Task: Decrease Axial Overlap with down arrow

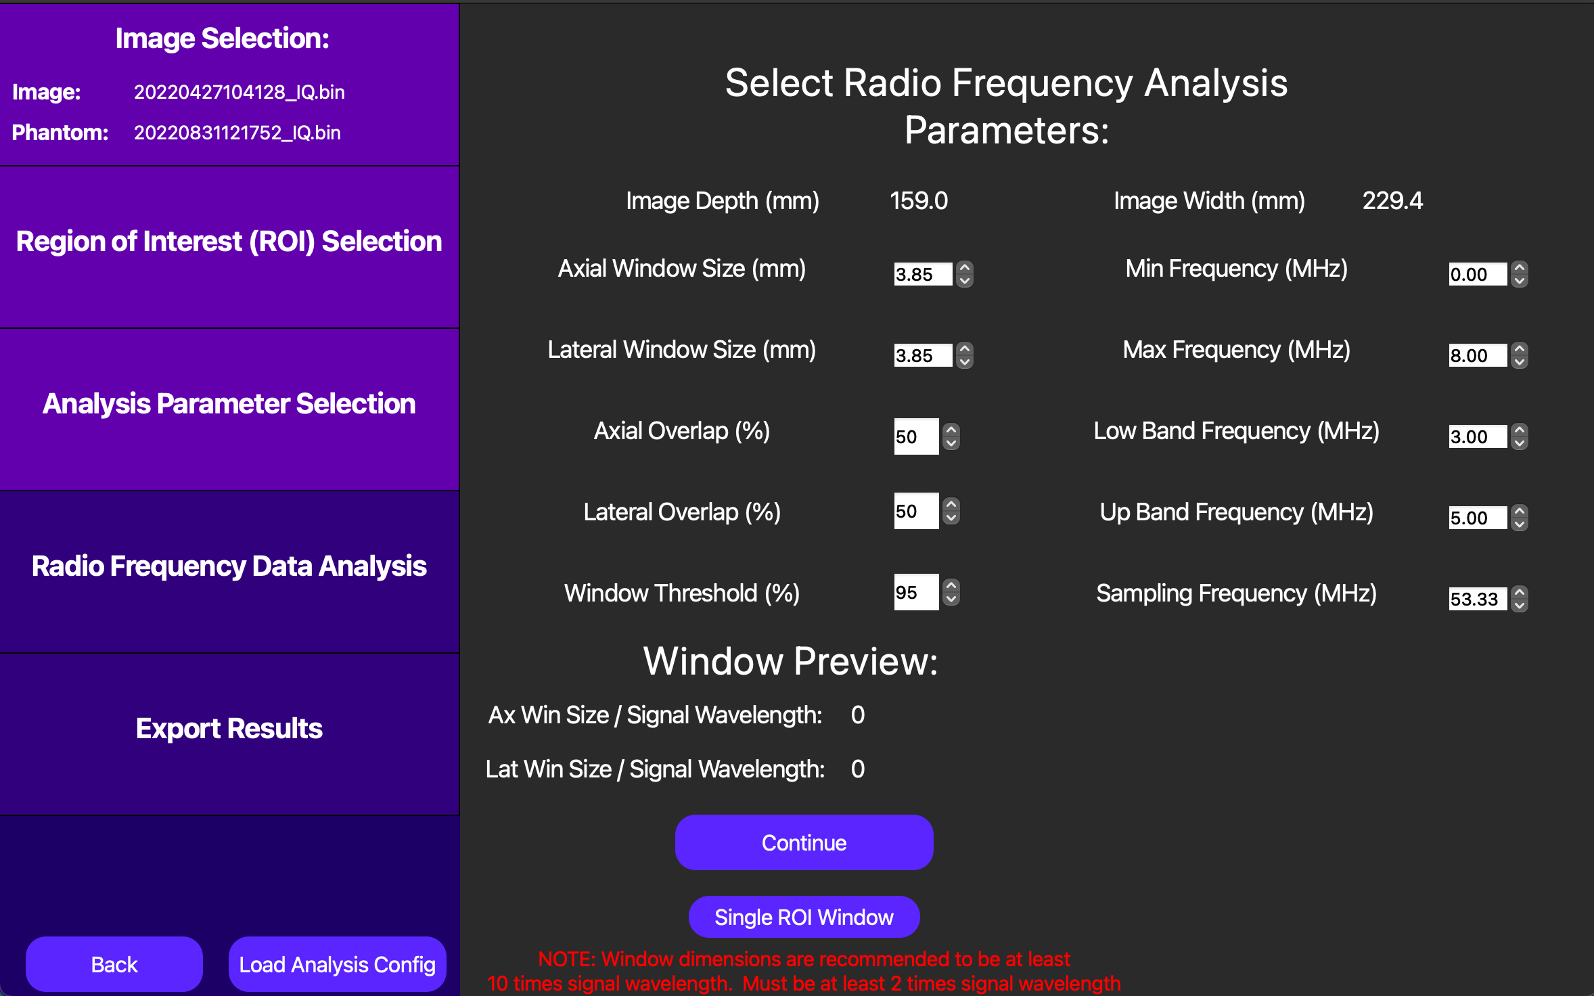Action: (x=951, y=443)
